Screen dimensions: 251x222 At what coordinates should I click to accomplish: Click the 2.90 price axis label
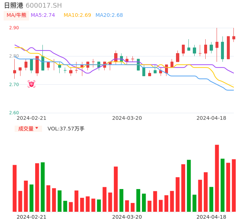(14, 28)
